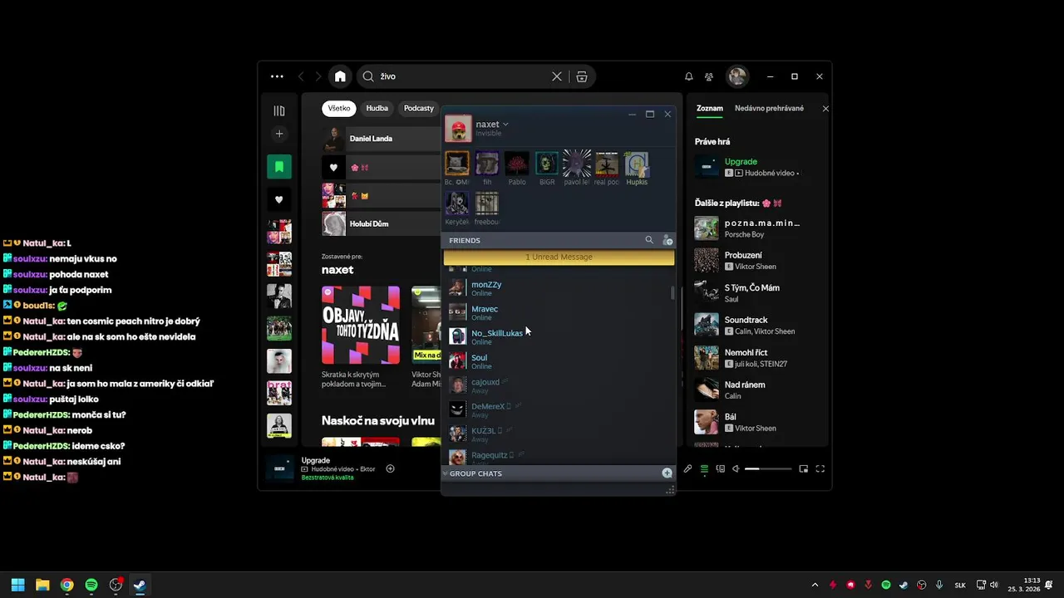
Task: Open the Spotify three-dots menu
Action: [277, 76]
